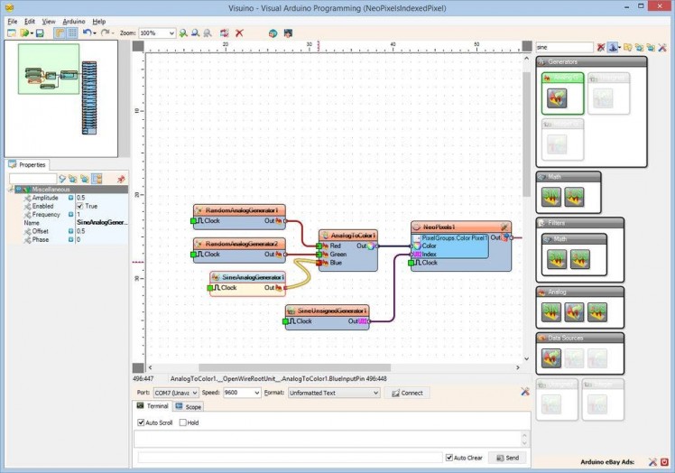Image resolution: width=675 pixels, height=473 pixels.
Task: Enable the Hold checkbox
Action: tap(183, 422)
